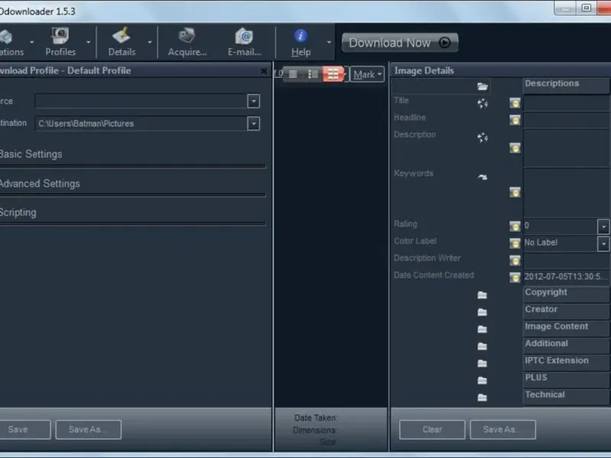Expand Scripting section
Screen dimensions: 611x458
[x=18, y=213]
